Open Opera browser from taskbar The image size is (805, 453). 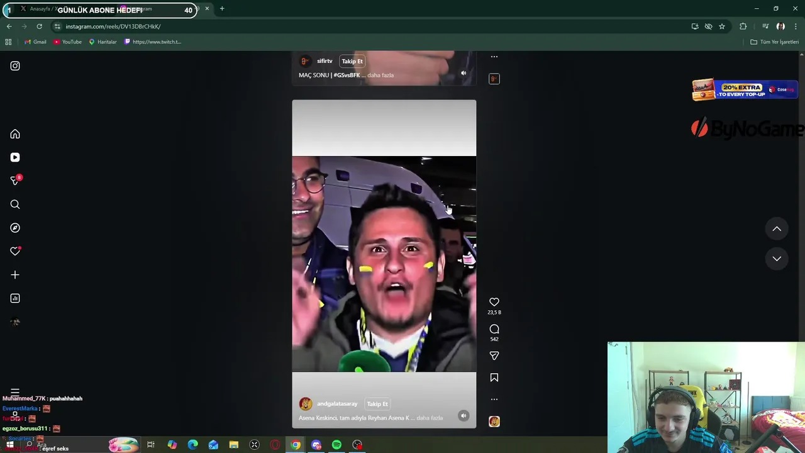(x=275, y=445)
